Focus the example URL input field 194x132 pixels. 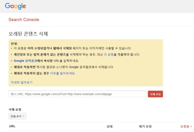point(77,94)
